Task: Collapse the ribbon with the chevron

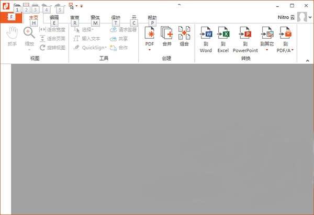Action: pyautogui.click(x=308, y=61)
